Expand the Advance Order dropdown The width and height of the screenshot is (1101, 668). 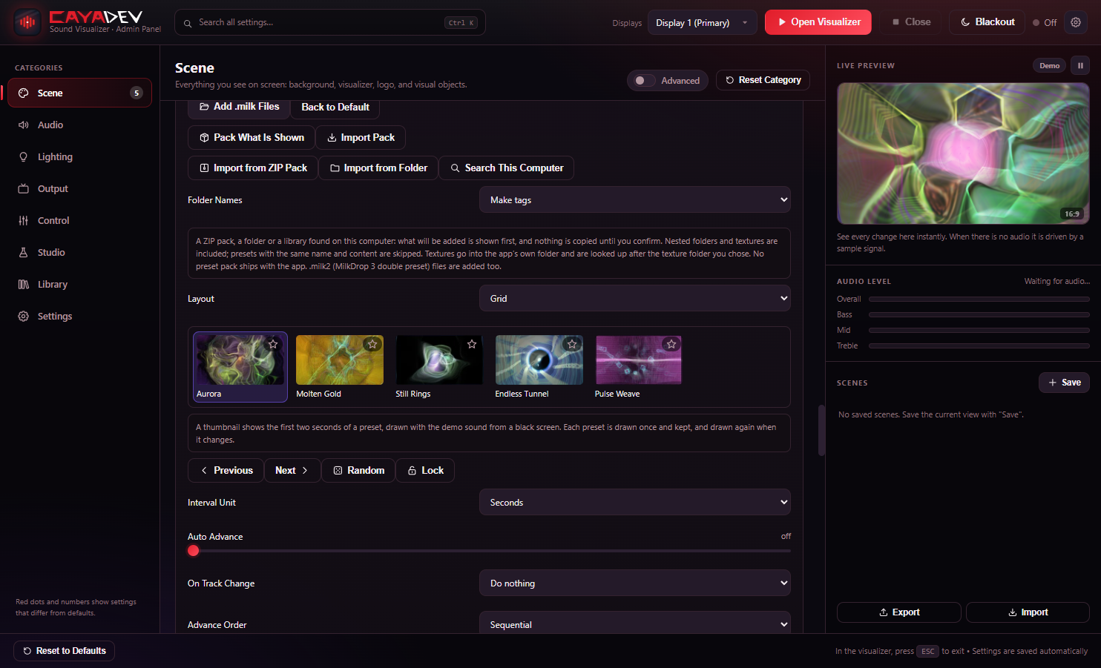[x=635, y=624]
